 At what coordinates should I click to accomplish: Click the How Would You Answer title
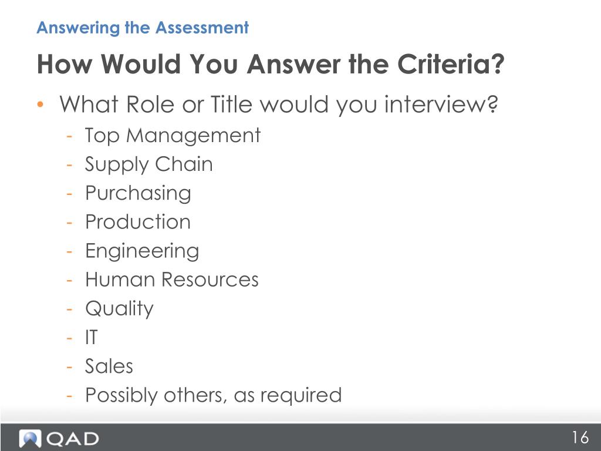pos(271,63)
